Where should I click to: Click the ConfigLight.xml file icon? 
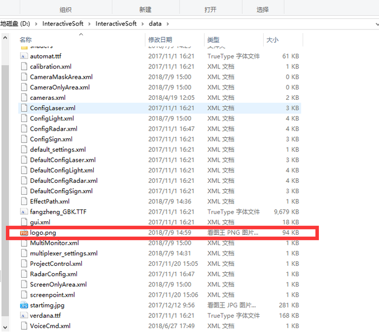[x=24, y=118]
